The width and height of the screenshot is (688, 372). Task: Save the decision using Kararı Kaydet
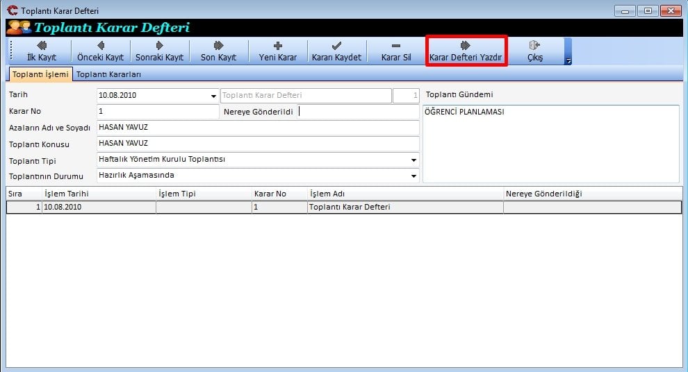(x=336, y=51)
